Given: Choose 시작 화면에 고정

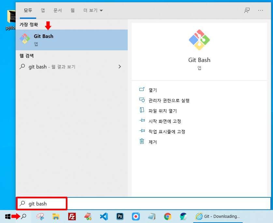Looking at the screenshot, I should [165, 121].
